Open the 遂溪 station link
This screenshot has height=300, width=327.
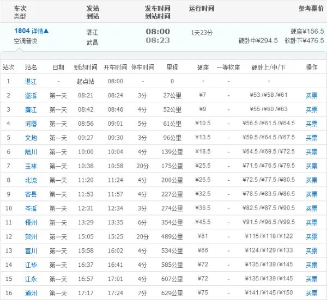pos(31,95)
